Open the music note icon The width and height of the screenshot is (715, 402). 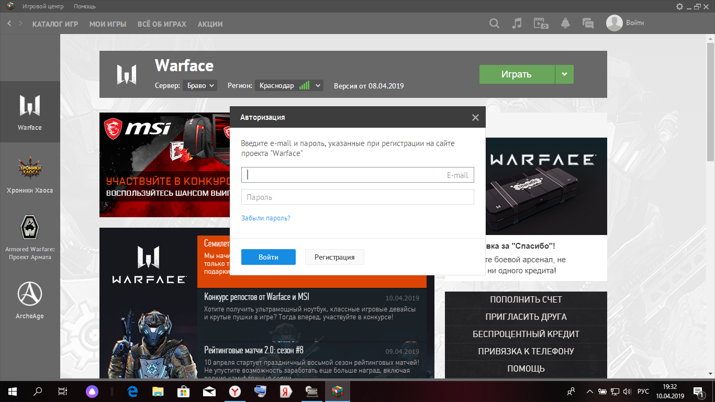517,24
